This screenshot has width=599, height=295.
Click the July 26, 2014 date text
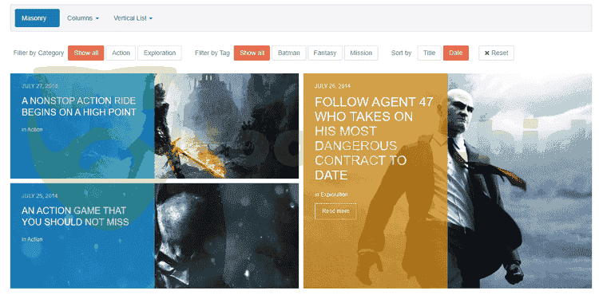pyautogui.click(x=332, y=86)
